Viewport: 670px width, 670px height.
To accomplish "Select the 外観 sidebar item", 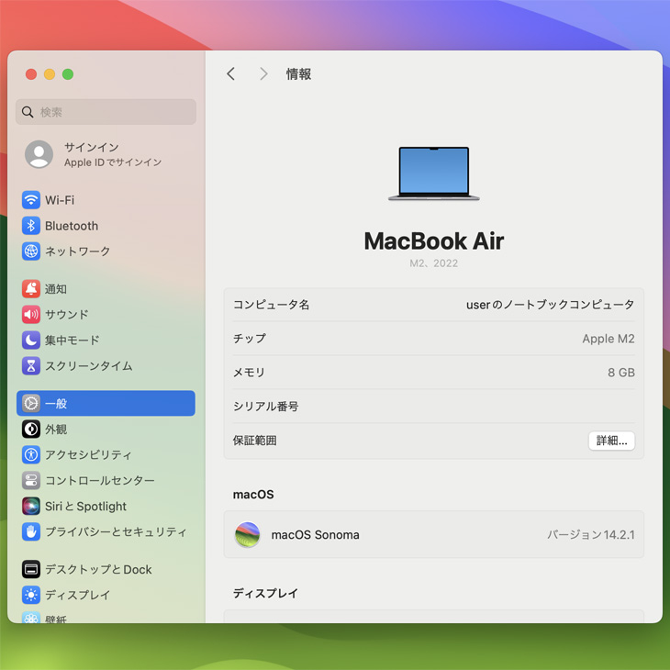I will [56, 430].
